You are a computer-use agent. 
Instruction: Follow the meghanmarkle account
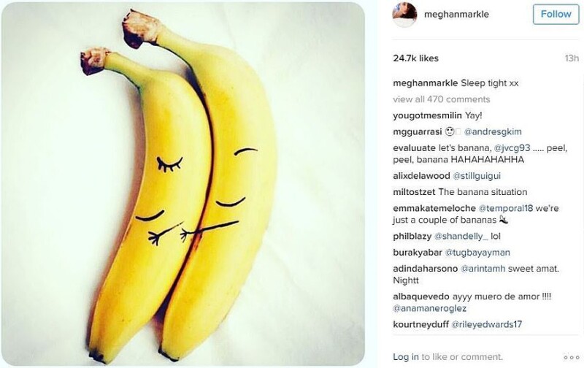click(556, 14)
